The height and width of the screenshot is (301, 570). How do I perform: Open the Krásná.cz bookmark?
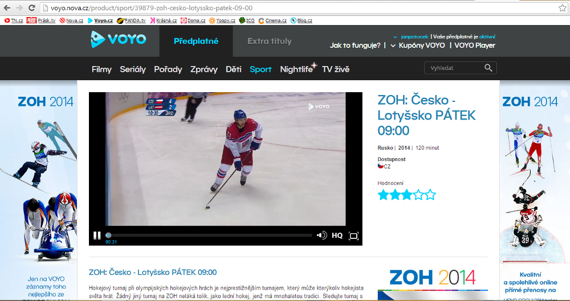tap(164, 20)
